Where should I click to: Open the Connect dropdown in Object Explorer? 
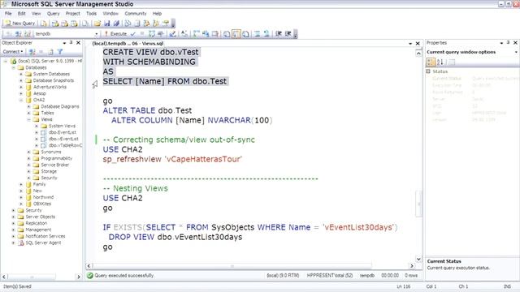click(x=13, y=52)
